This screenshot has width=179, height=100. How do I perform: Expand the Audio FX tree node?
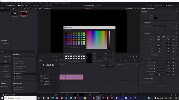tap(1, 72)
